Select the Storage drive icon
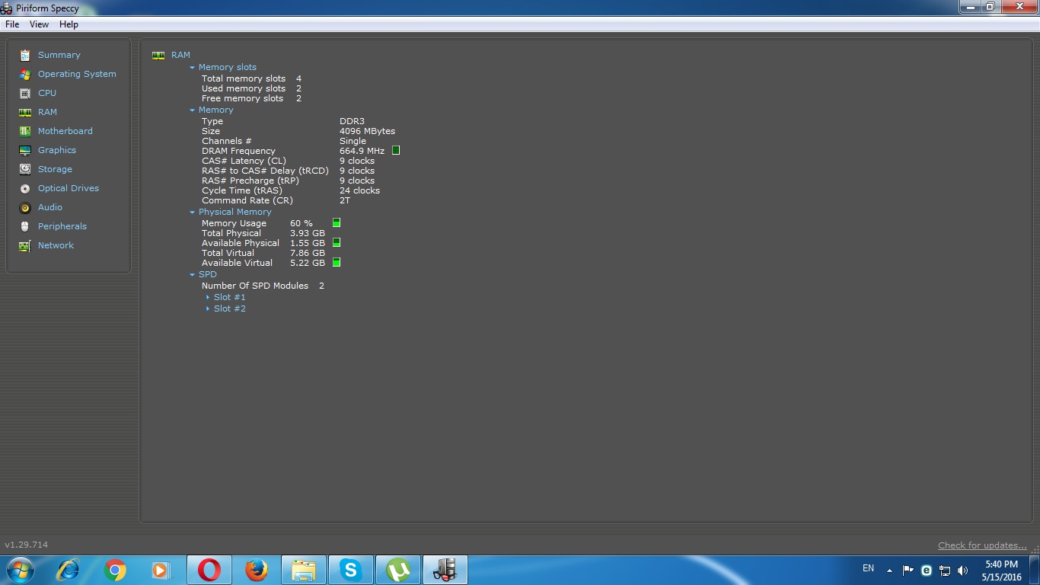The height and width of the screenshot is (585, 1040). [25, 169]
